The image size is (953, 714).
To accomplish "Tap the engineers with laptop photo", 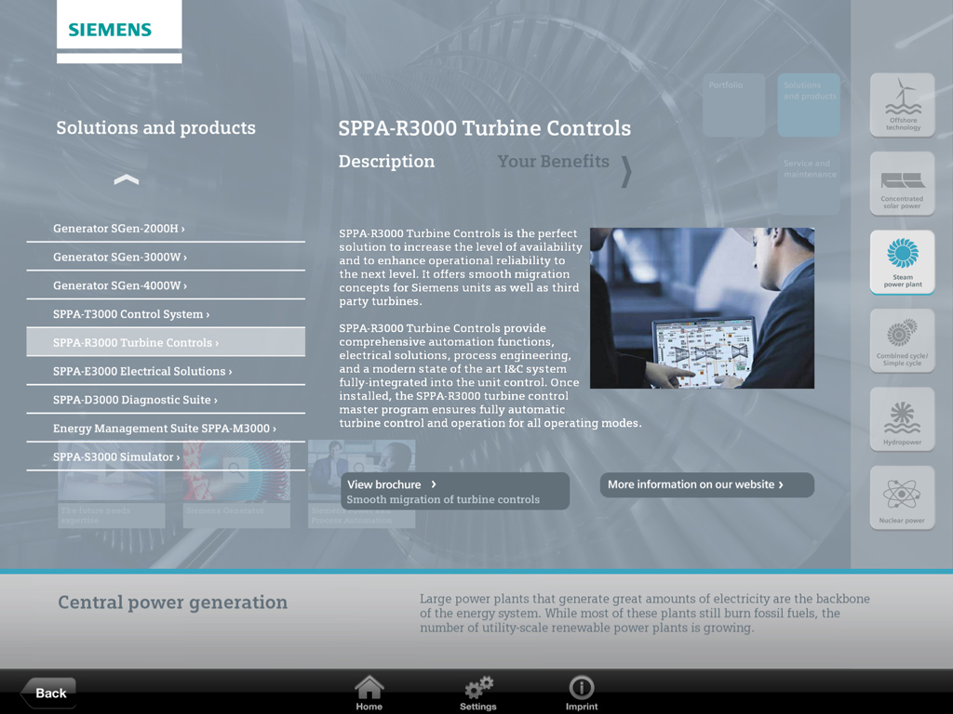I will pyautogui.click(x=702, y=308).
